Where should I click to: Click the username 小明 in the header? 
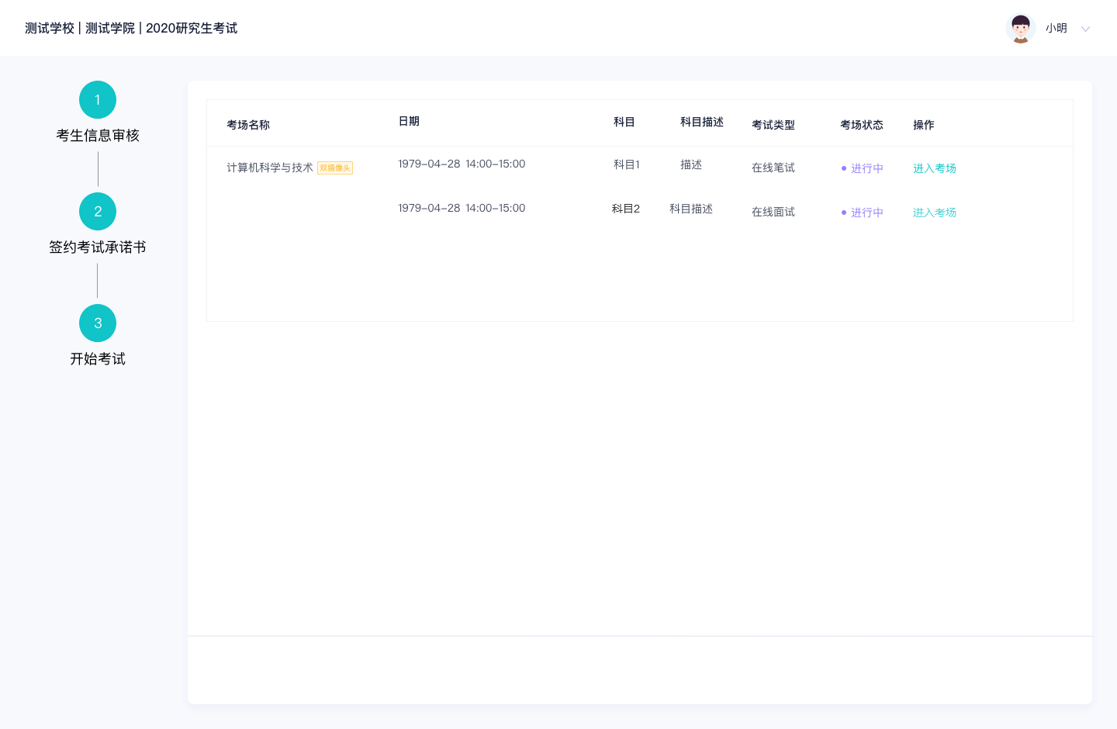(x=1056, y=29)
